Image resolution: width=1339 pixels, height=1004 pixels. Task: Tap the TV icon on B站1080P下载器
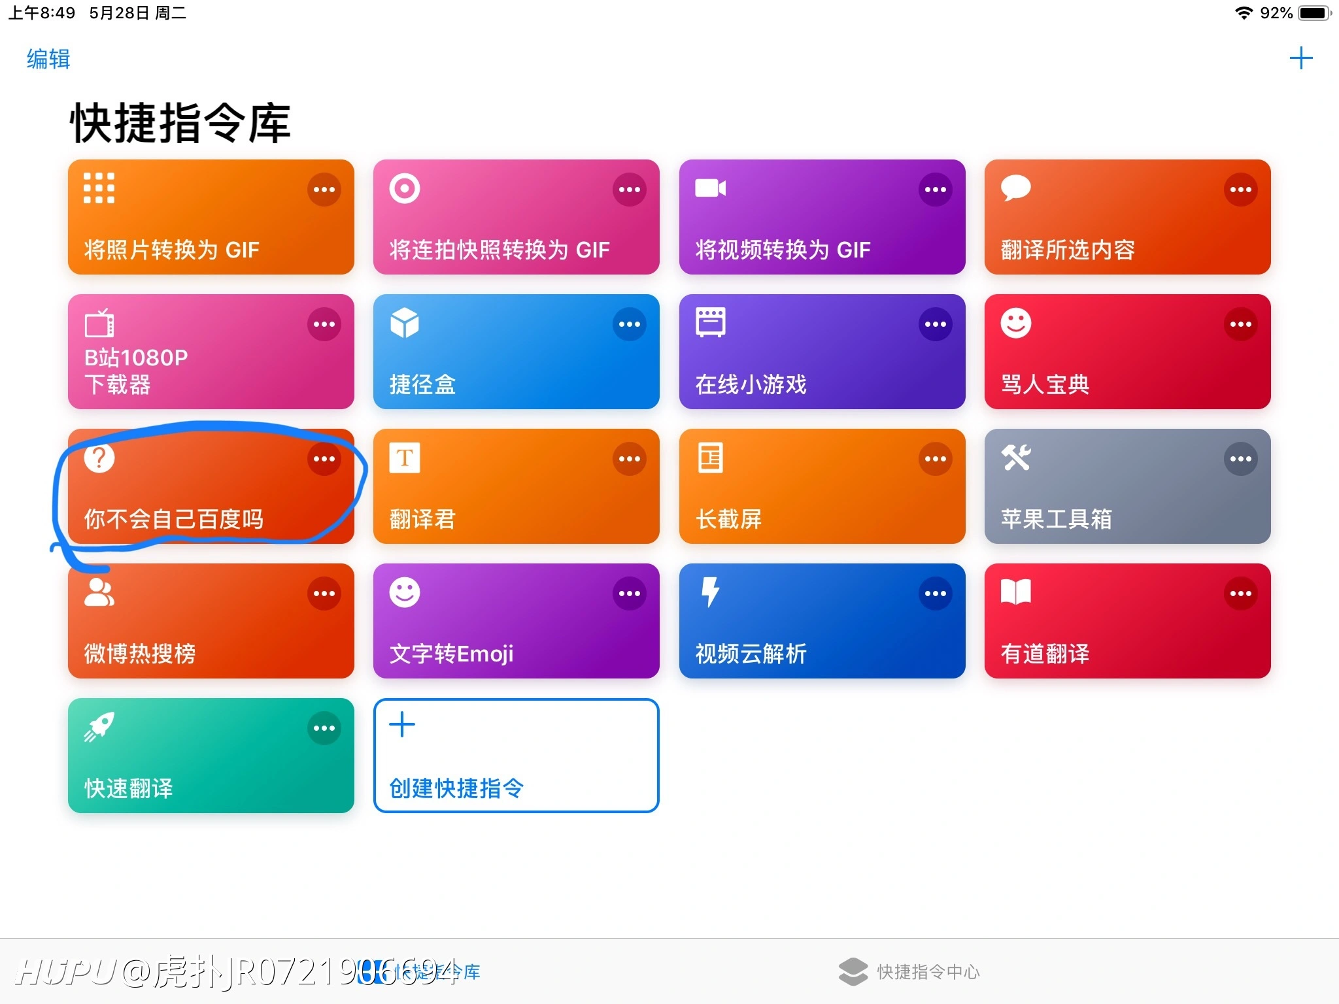click(99, 323)
